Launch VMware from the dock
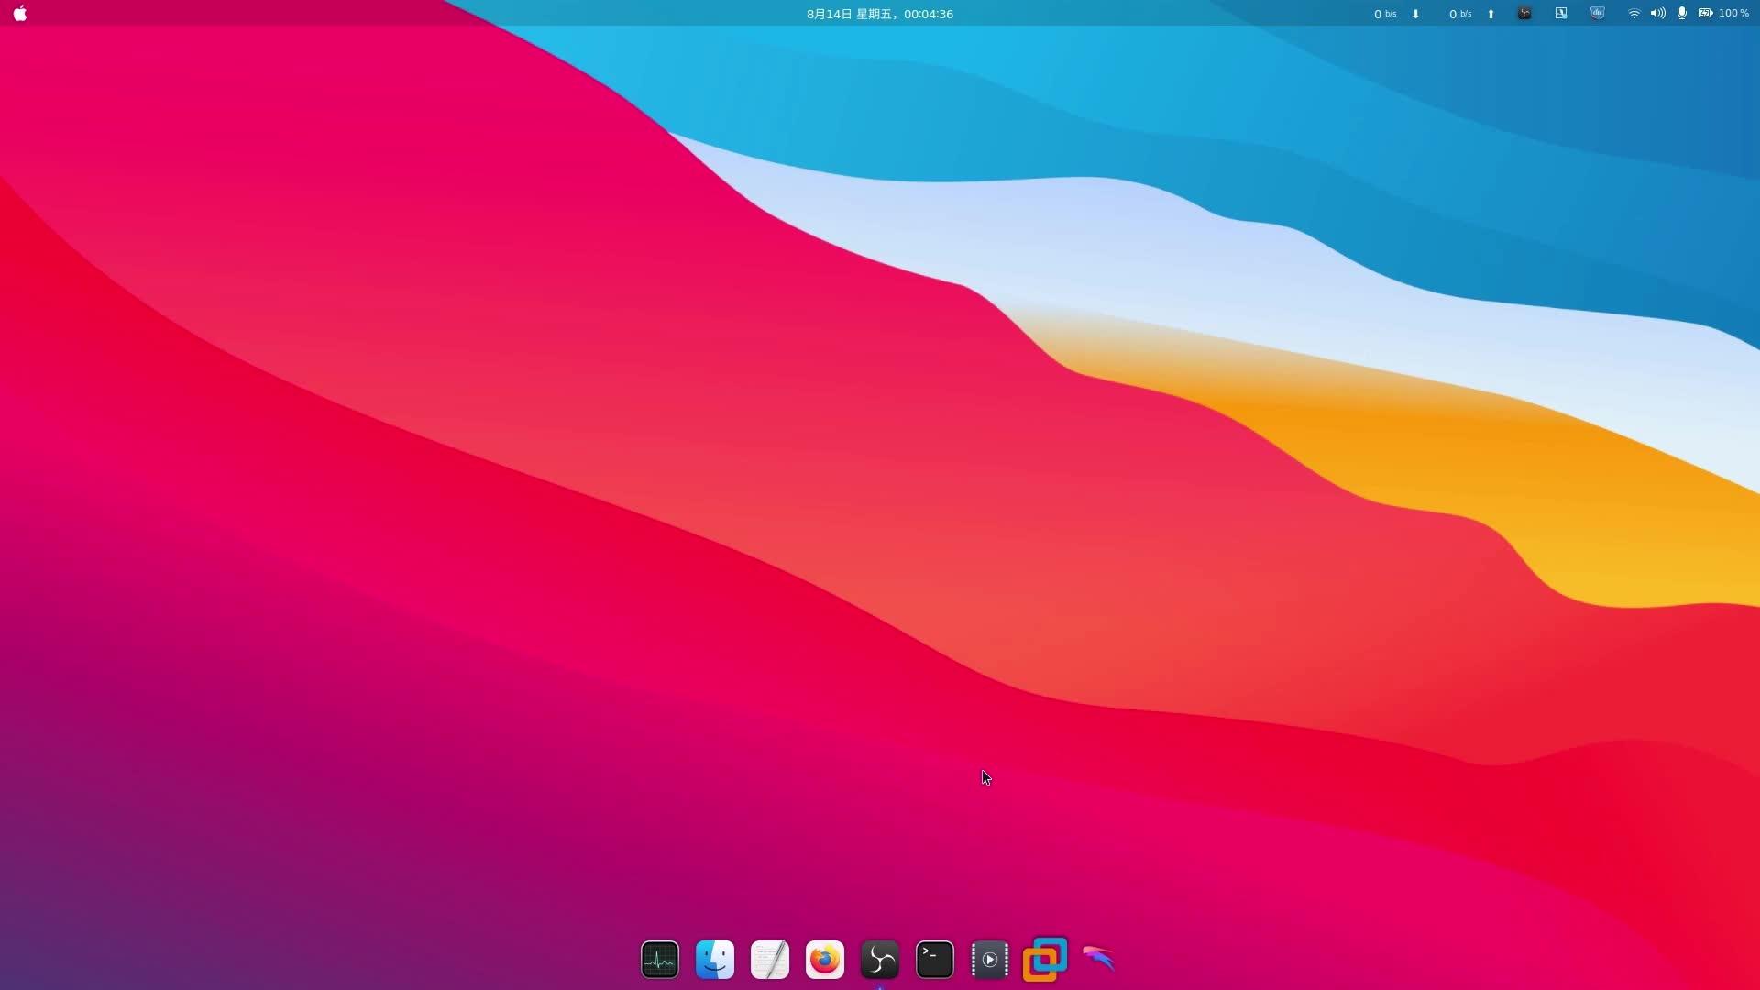Image resolution: width=1760 pixels, height=990 pixels. [x=1044, y=959]
